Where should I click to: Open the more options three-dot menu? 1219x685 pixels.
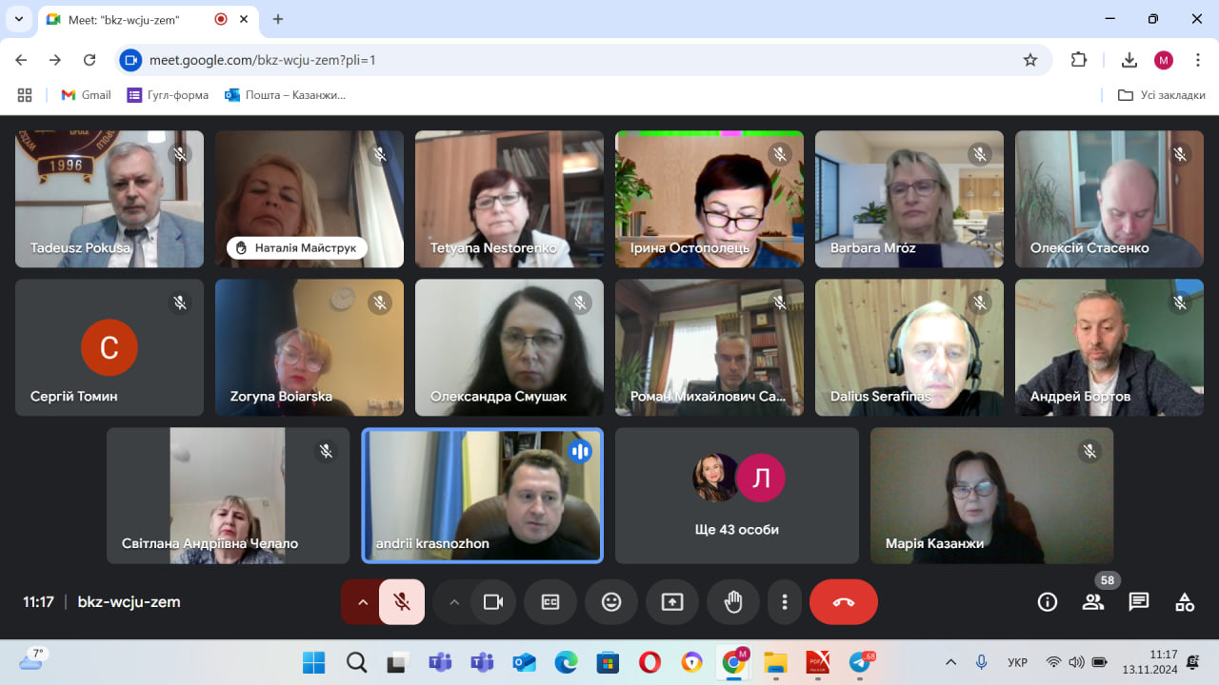(785, 602)
